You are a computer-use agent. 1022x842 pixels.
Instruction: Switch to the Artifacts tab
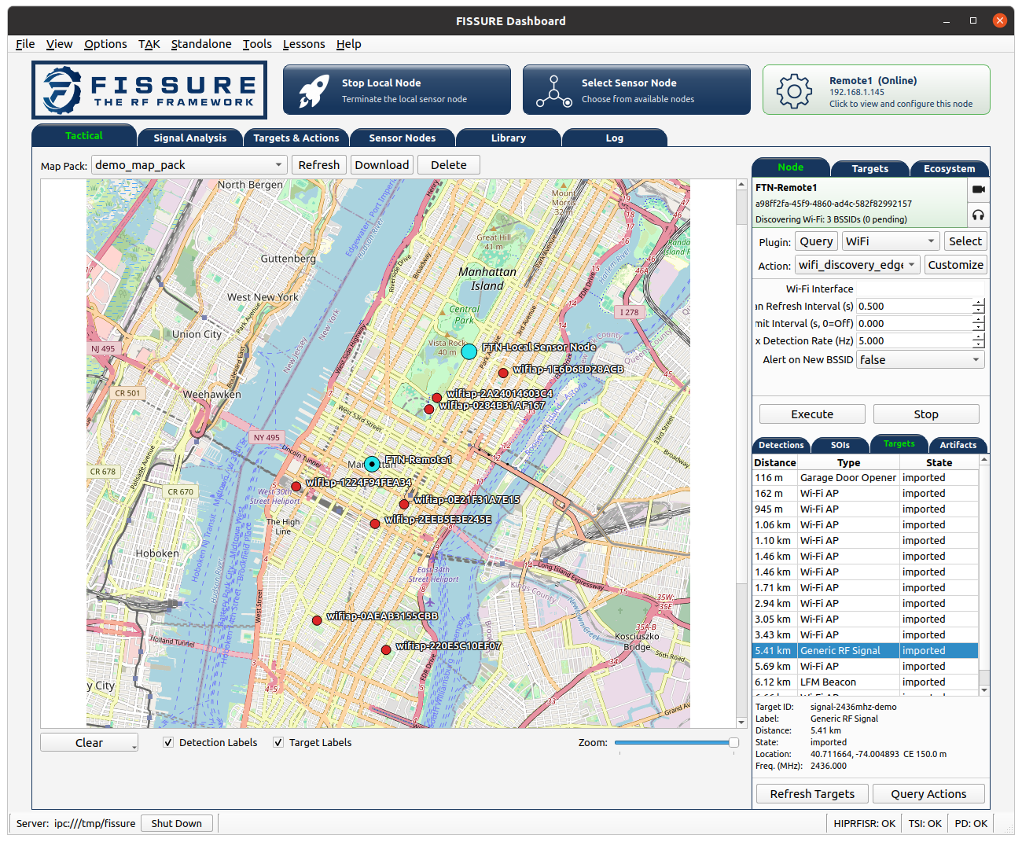point(958,445)
